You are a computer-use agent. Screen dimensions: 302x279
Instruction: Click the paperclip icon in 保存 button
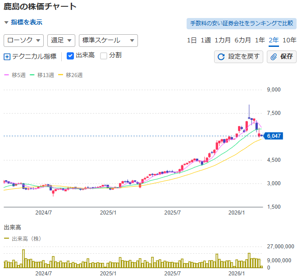(274, 57)
